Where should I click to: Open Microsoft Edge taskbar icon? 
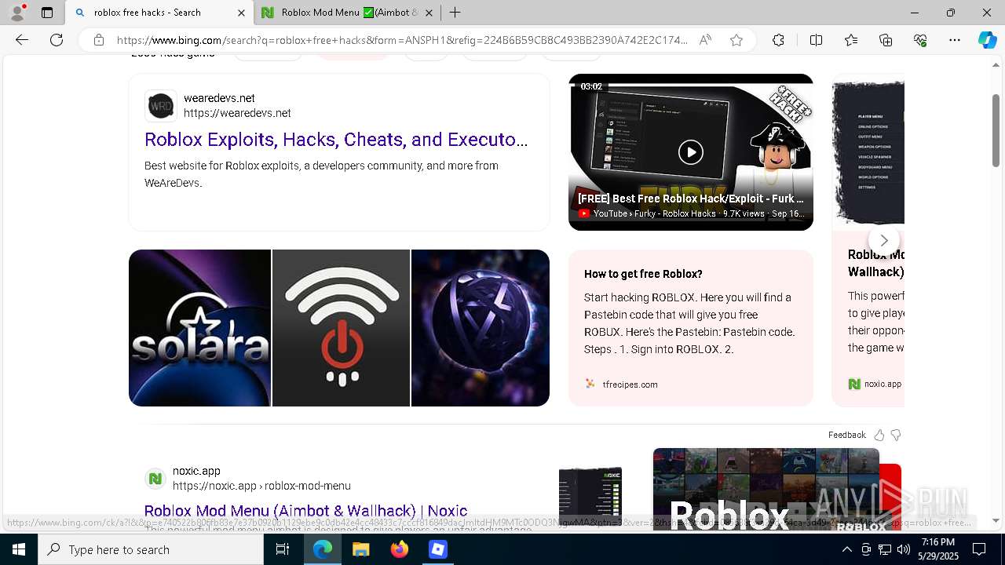click(323, 549)
